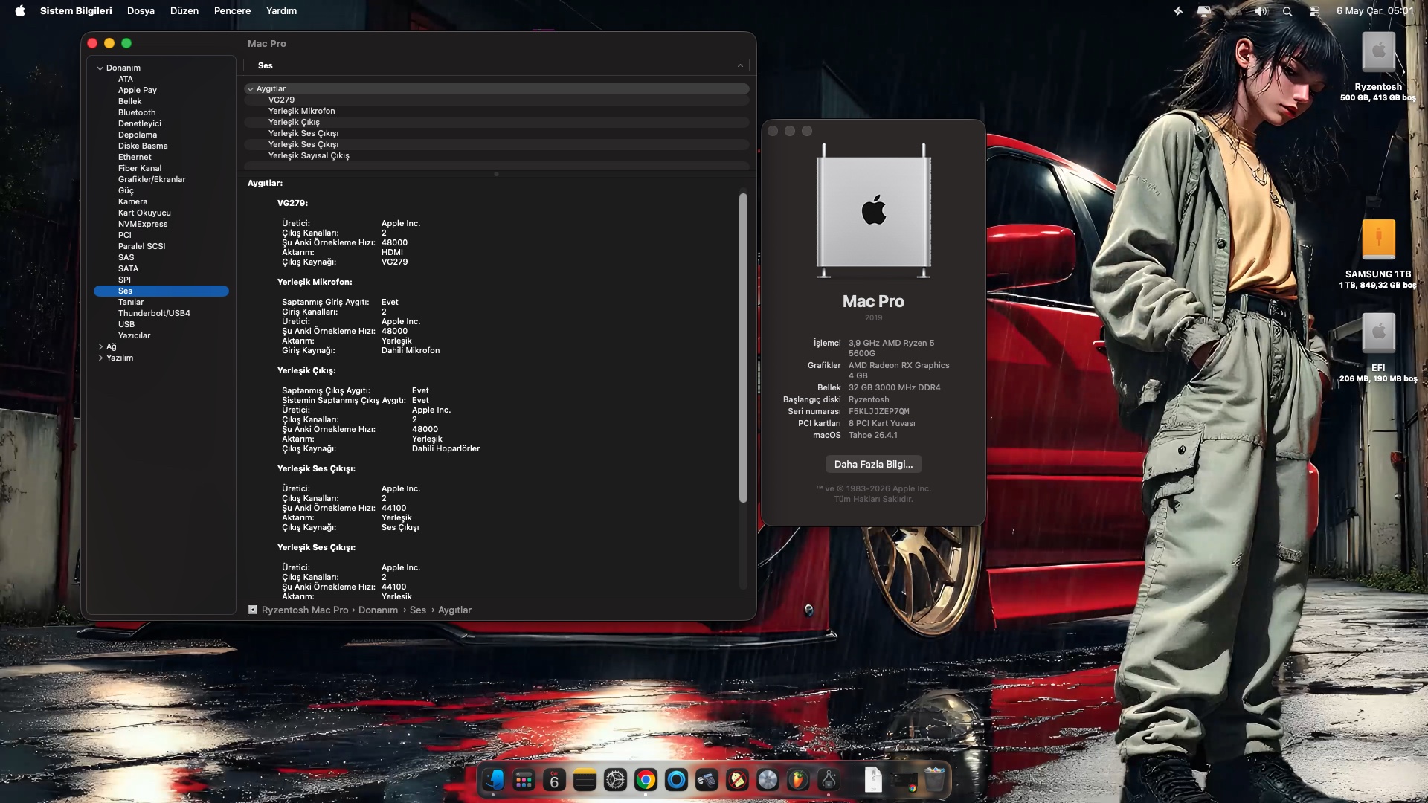The height and width of the screenshot is (803, 1428).
Task: Launch Google Chrome from the Dock
Action: [646, 779]
